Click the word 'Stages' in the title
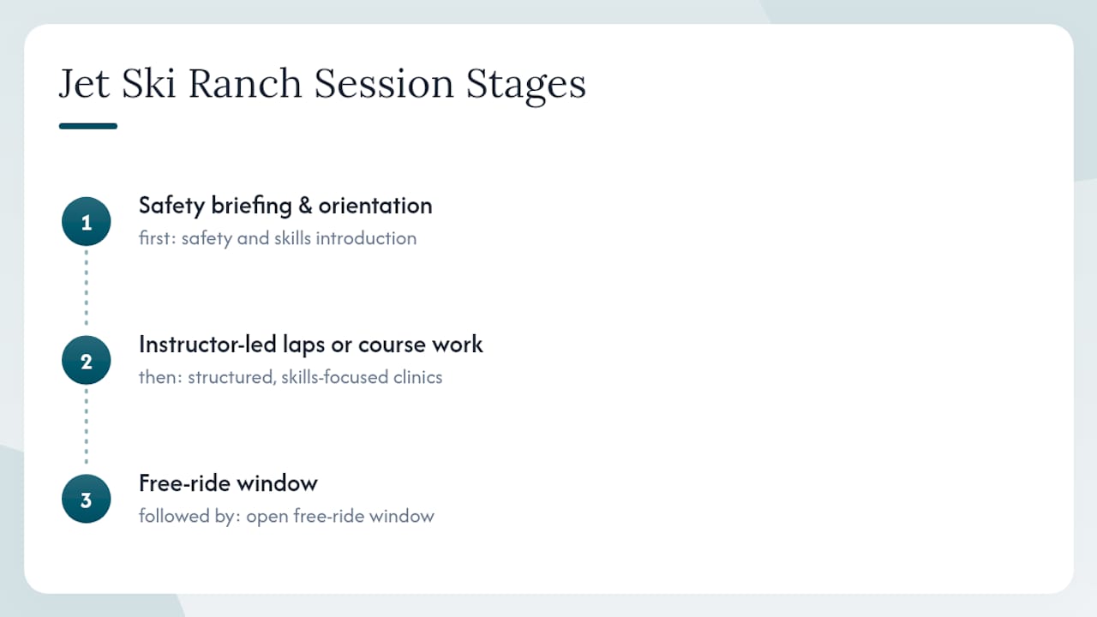This screenshot has height=617, width=1097. tap(526, 84)
